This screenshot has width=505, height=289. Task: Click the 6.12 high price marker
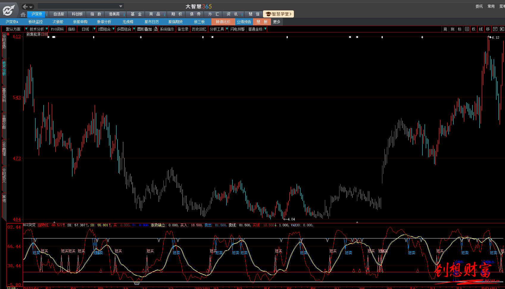[495, 37]
